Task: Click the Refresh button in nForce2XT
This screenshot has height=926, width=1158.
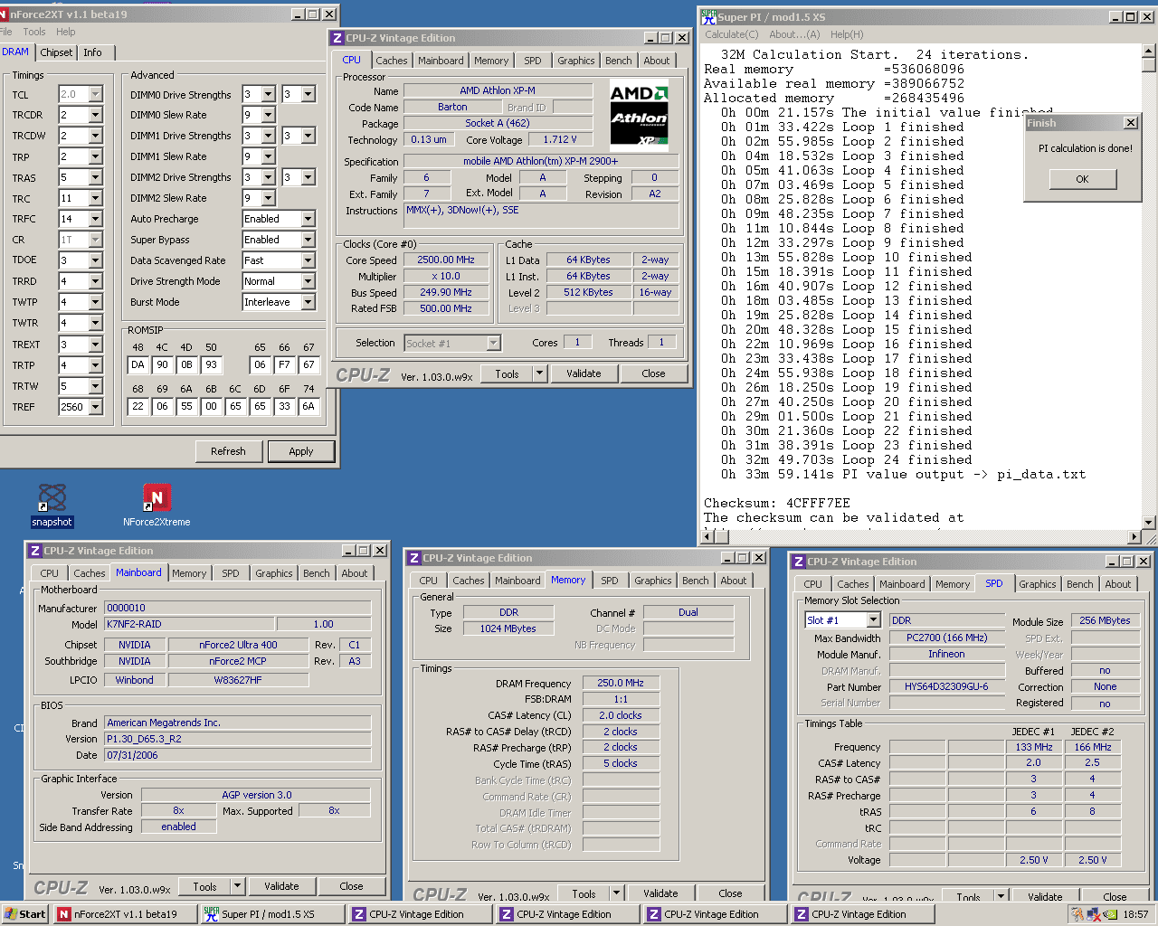Action: pyautogui.click(x=228, y=451)
